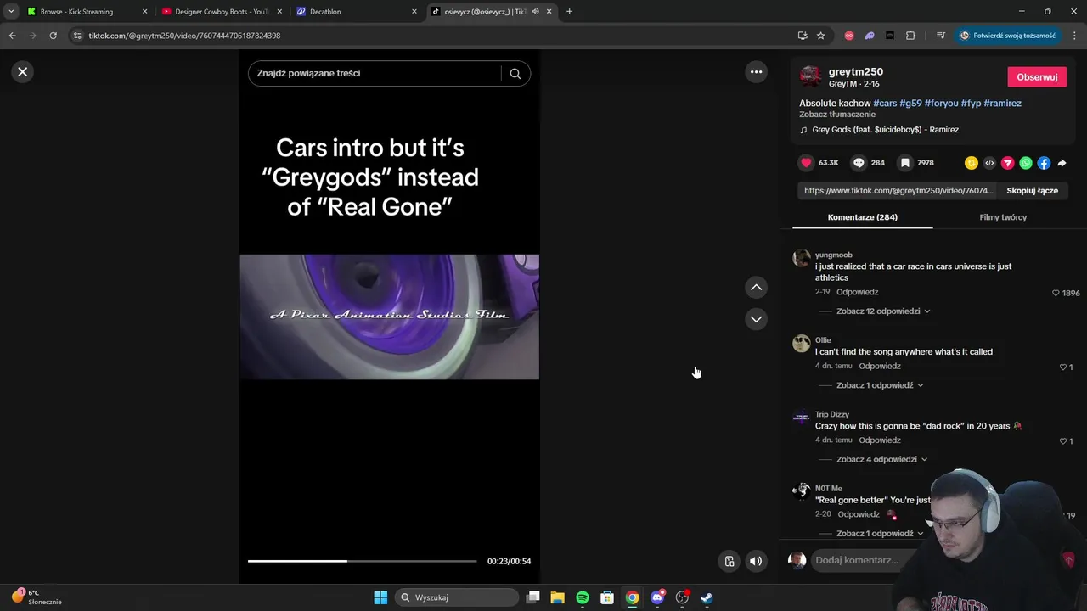Open media controls music-note icon in Chrome toolbar
The image size is (1087, 611).
click(940, 36)
